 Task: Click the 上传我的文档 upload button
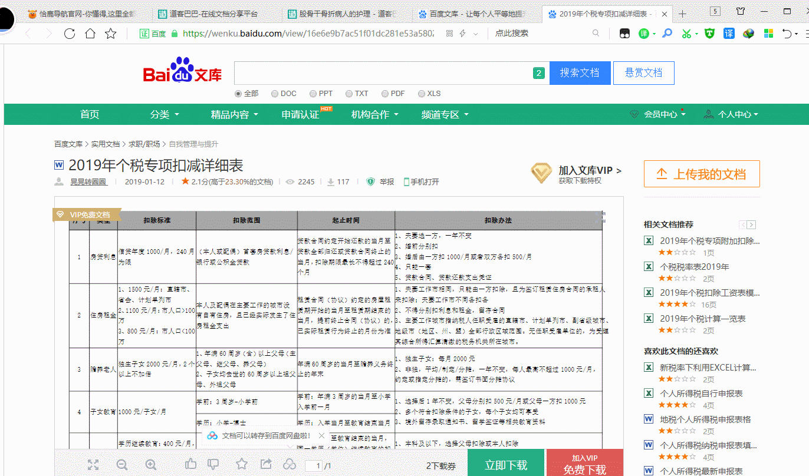point(702,173)
